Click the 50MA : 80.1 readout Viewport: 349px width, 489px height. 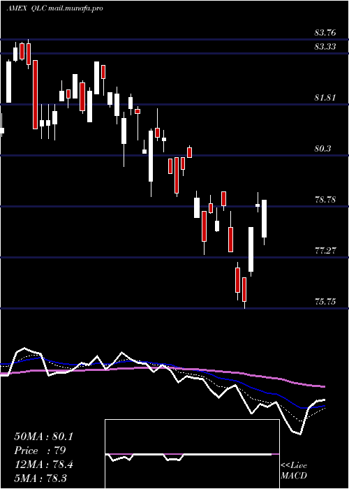(43, 437)
